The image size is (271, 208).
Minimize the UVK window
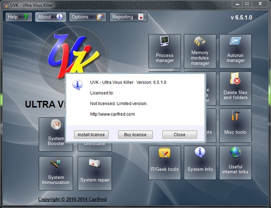(x=237, y=4)
